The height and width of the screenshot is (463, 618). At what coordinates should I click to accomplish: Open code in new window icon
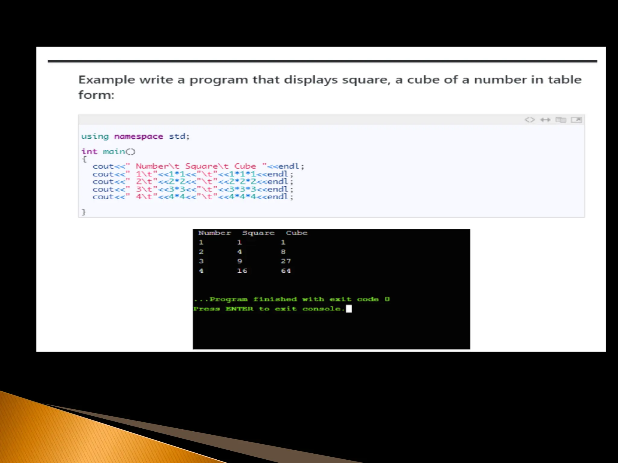(x=576, y=120)
